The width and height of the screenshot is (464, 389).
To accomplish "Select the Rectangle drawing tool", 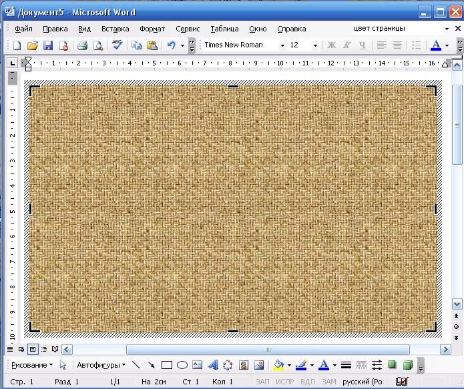I will 167,365.
